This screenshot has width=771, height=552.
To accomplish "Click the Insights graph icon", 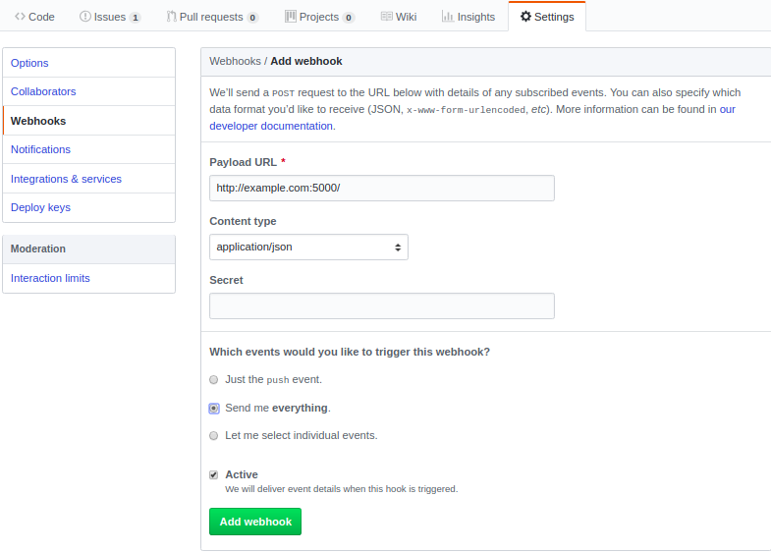I will pyautogui.click(x=448, y=17).
